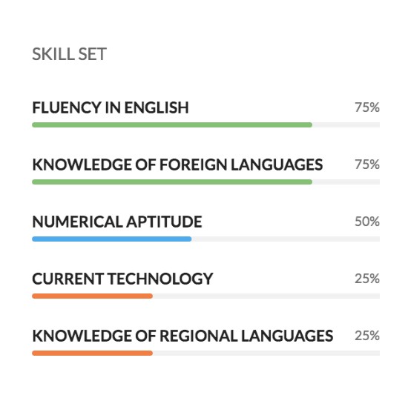Screen dimensions: 408x415
Task: Click the Foreign Languages green progress bar
Action: pyautogui.click(x=172, y=182)
